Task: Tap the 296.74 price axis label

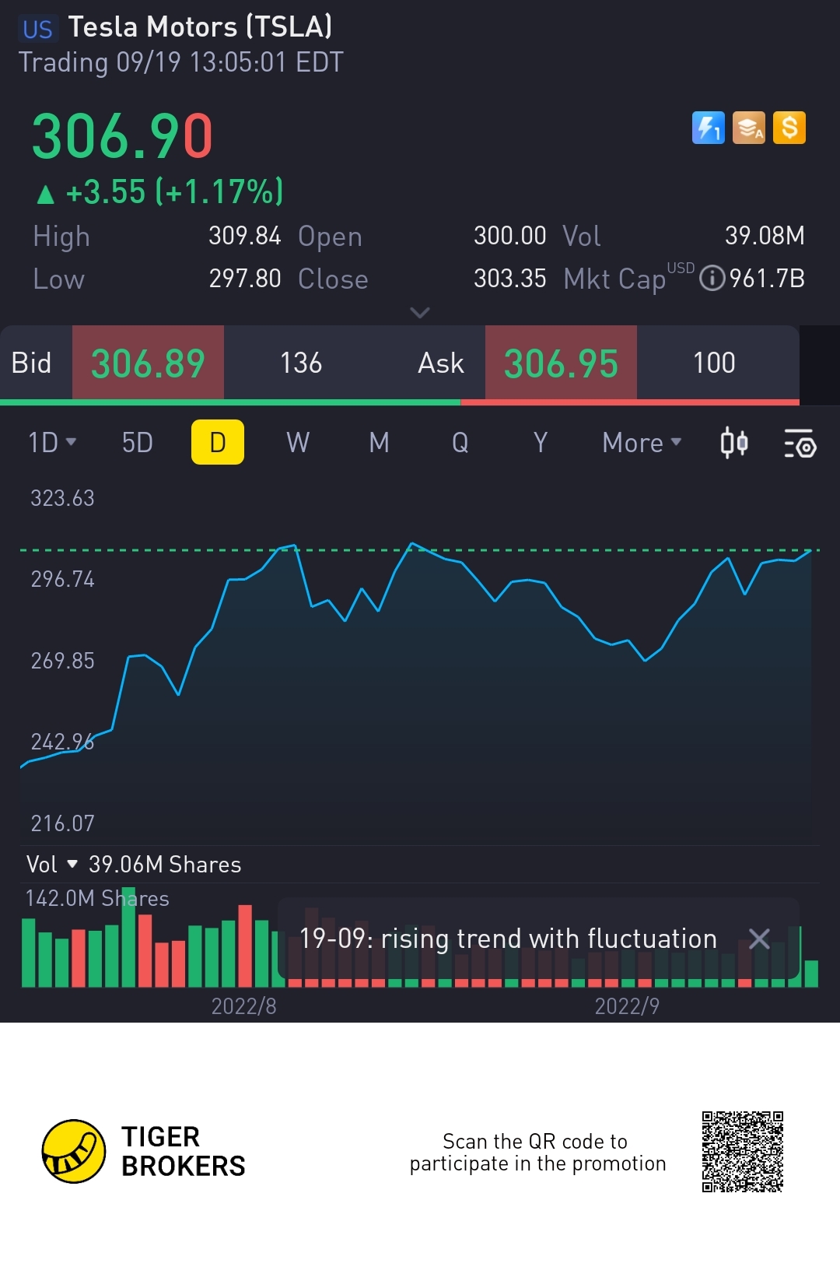Action: click(x=62, y=579)
